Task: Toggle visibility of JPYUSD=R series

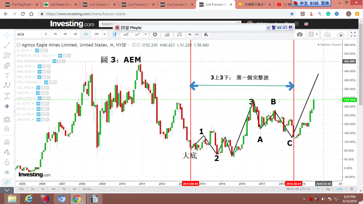Action: click(60, 56)
